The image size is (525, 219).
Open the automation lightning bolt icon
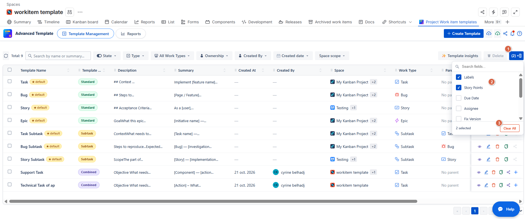(493, 12)
